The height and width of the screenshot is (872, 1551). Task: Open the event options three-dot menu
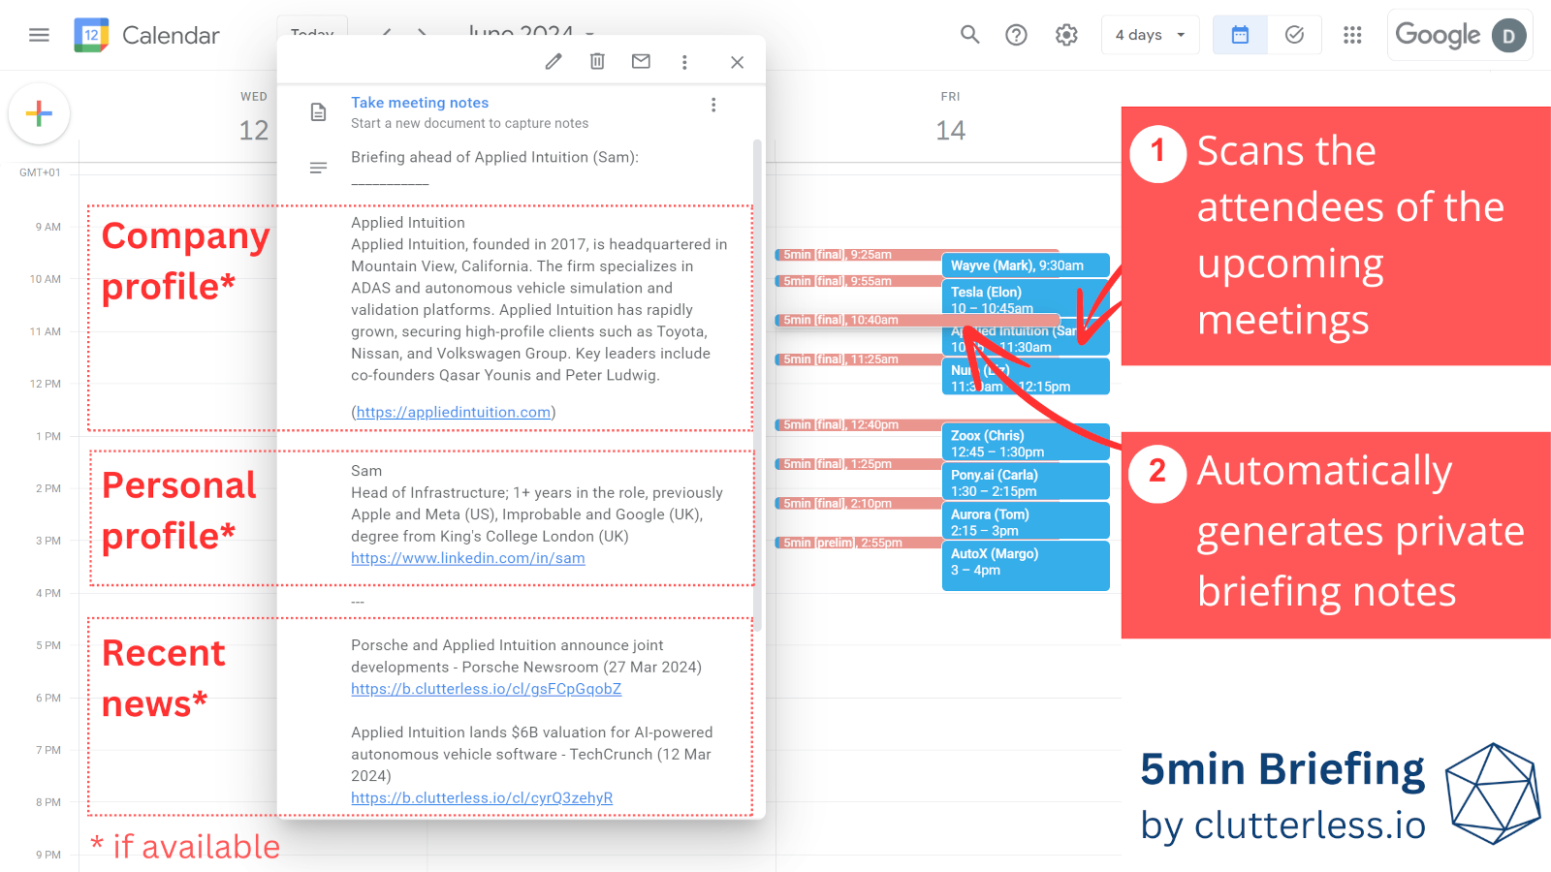click(x=684, y=62)
